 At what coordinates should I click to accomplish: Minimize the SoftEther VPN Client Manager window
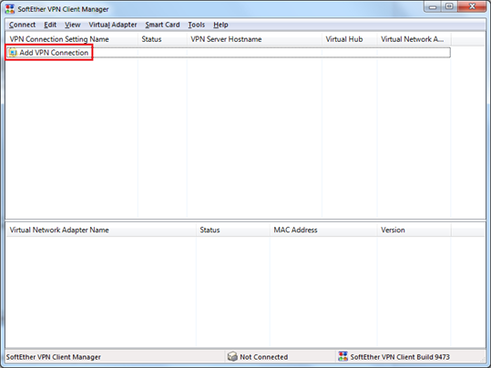click(x=433, y=6)
